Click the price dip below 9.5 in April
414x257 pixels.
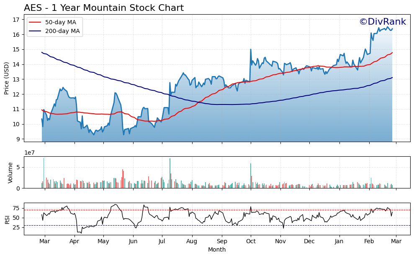[93, 135]
